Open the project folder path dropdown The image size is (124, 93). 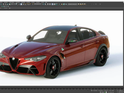(x=73, y=4)
